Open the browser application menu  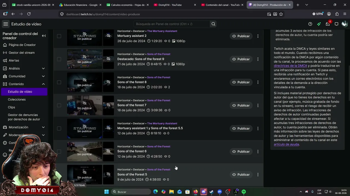(x=345, y=14)
